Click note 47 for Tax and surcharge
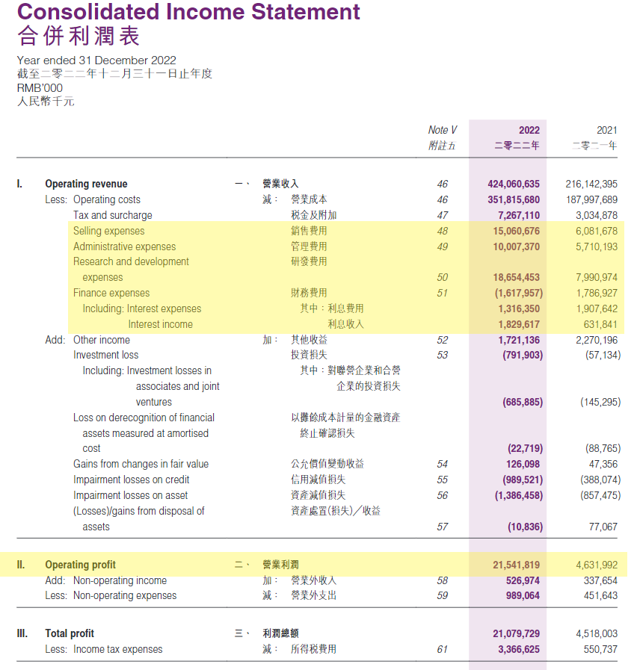The height and width of the screenshot is (670, 637). pos(442,214)
